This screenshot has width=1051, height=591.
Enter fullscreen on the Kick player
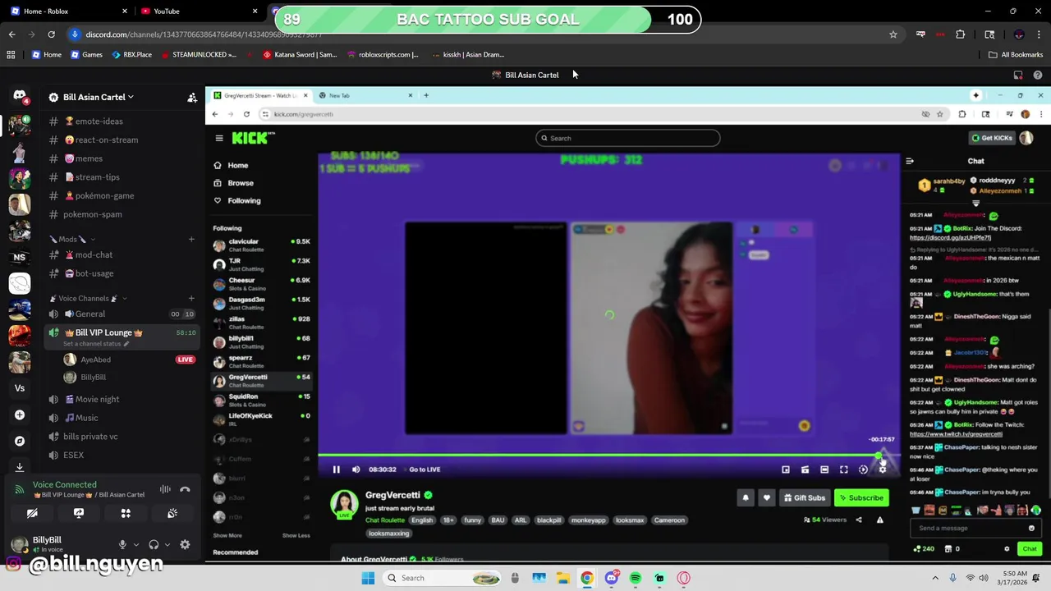[x=843, y=470]
